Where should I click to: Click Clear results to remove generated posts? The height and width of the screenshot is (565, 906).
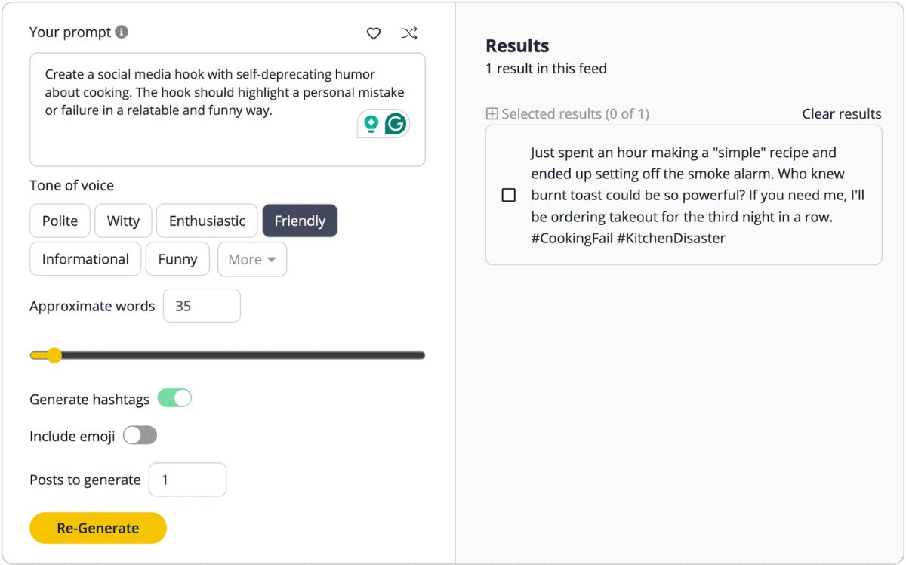[842, 113]
